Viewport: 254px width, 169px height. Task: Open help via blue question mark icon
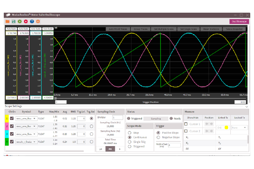pos(32,21)
